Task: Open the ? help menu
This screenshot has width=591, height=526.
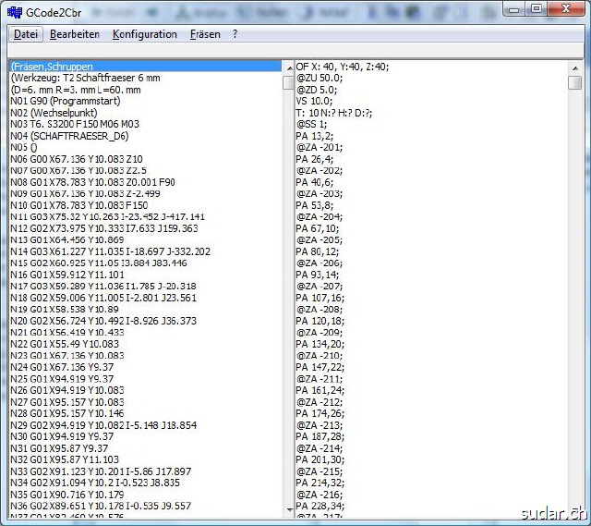Action: (235, 34)
